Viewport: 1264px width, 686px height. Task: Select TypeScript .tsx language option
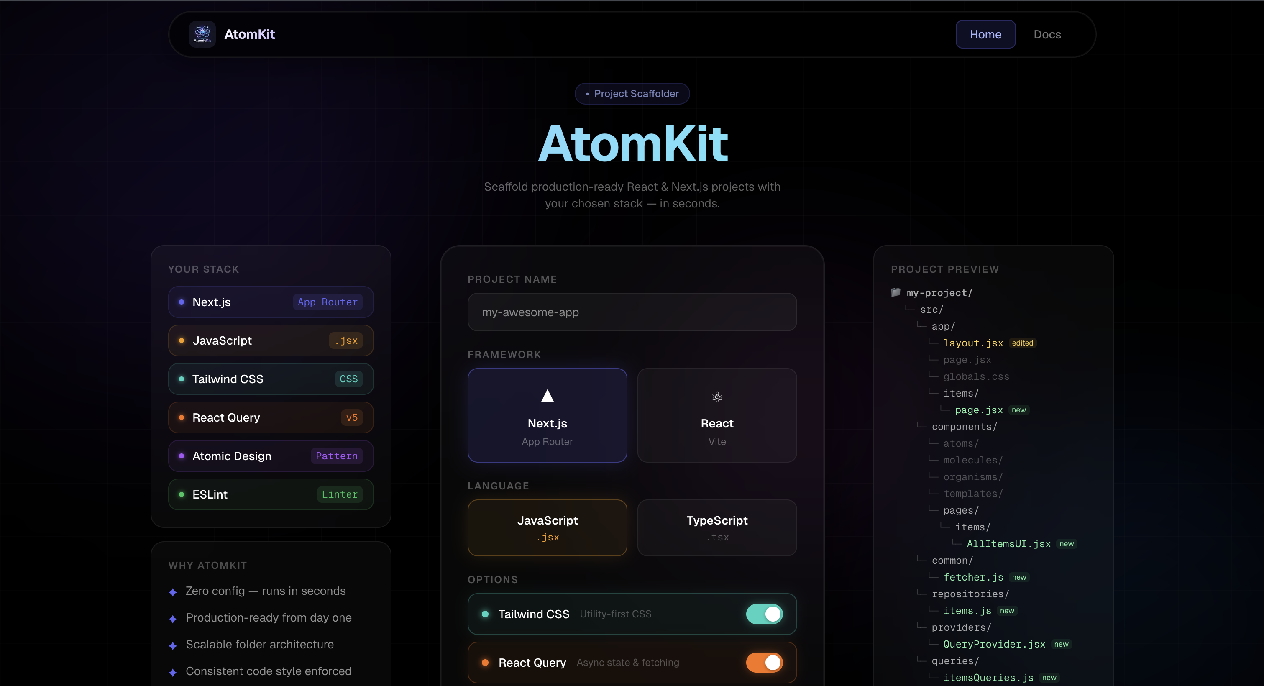pos(717,527)
